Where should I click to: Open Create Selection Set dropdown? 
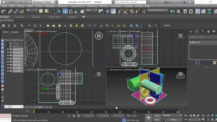click(158, 10)
